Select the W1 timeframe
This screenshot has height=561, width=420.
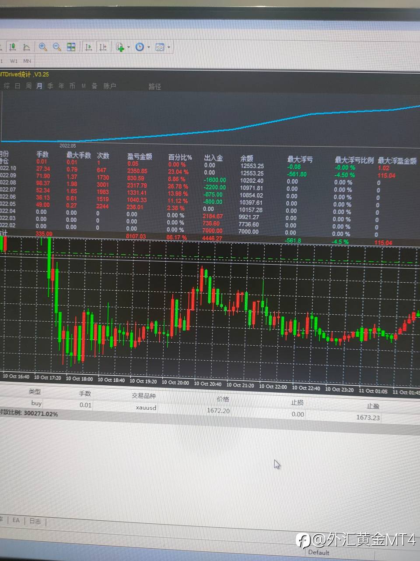14,61
